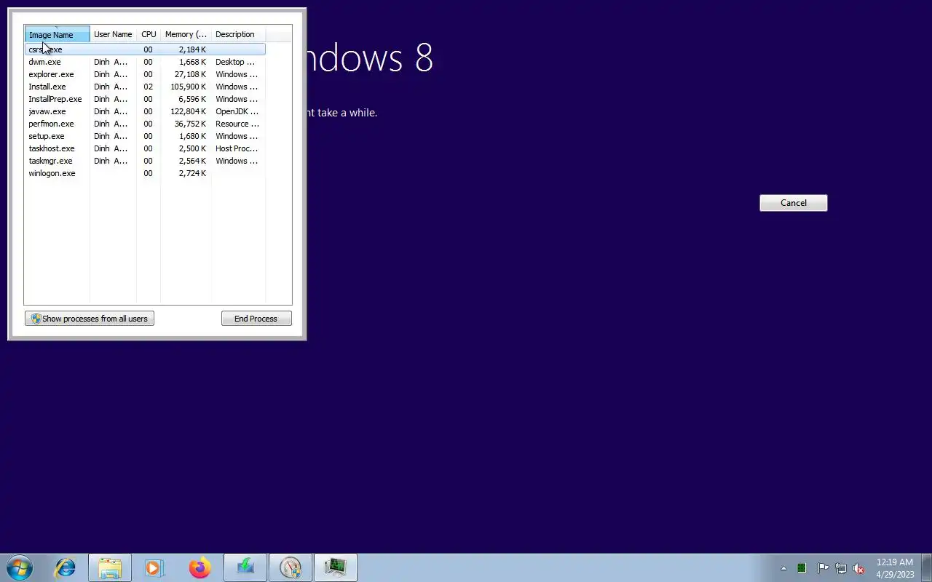This screenshot has width=932, height=582.
Task: Click the End Process button
Action: (256, 319)
